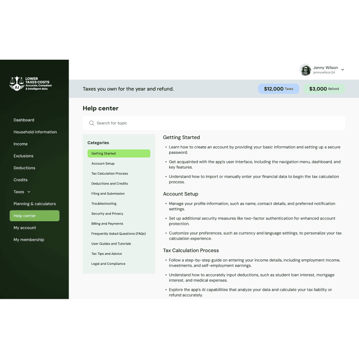Open Jenny Wilson's profile avatar
The image size is (359, 359).
[306, 70]
